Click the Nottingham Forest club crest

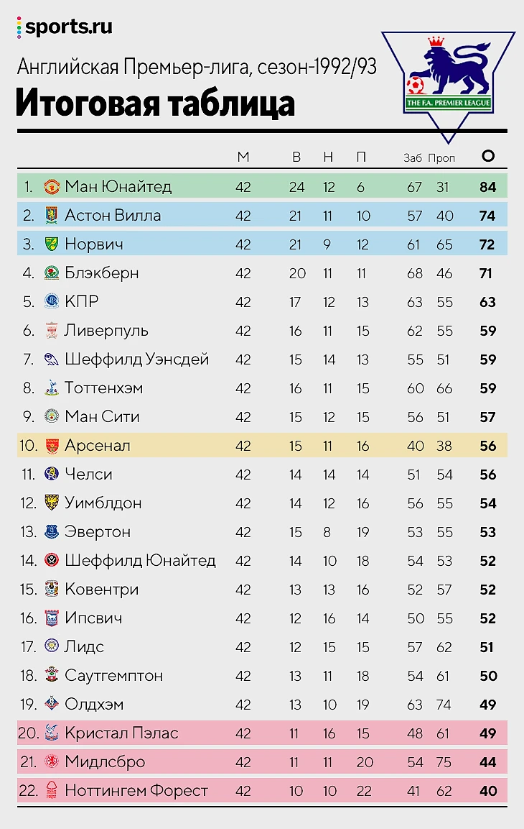click(x=51, y=790)
